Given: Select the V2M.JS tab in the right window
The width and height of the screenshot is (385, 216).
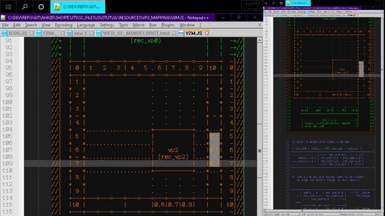Looking at the screenshot, I should (x=351, y=15).
